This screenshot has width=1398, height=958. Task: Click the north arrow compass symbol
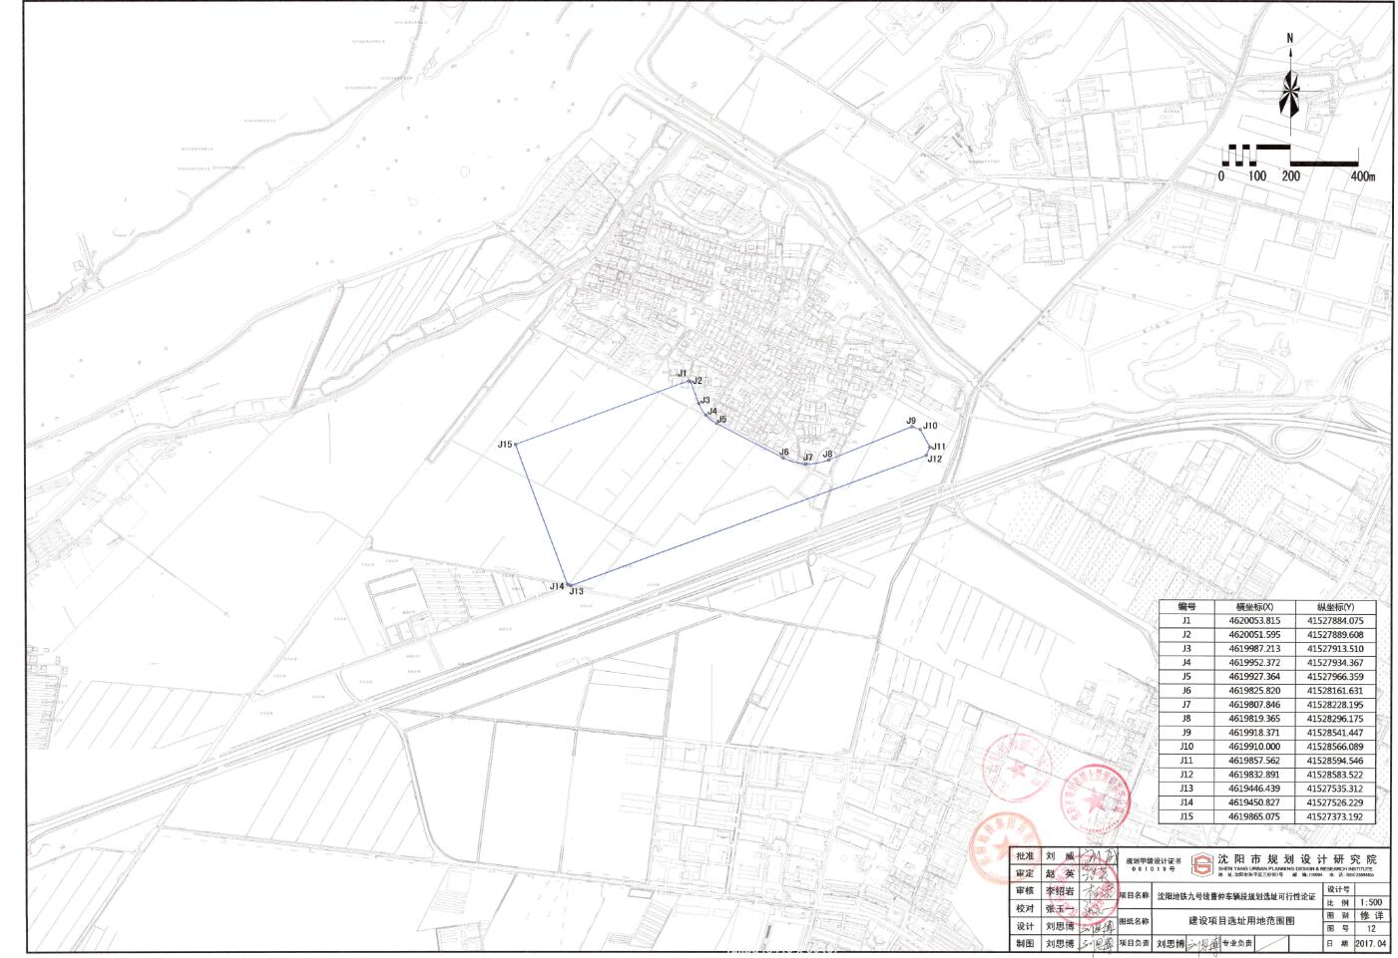[1289, 92]
